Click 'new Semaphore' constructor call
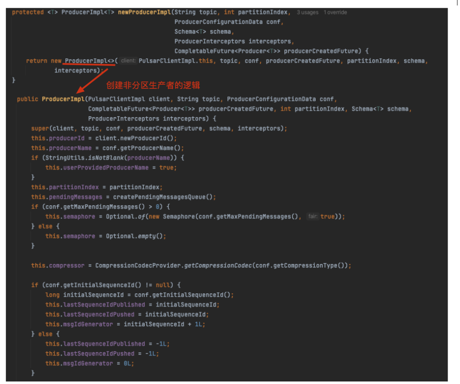Viewport: 460px width, 384px height. tap(172, 217)
